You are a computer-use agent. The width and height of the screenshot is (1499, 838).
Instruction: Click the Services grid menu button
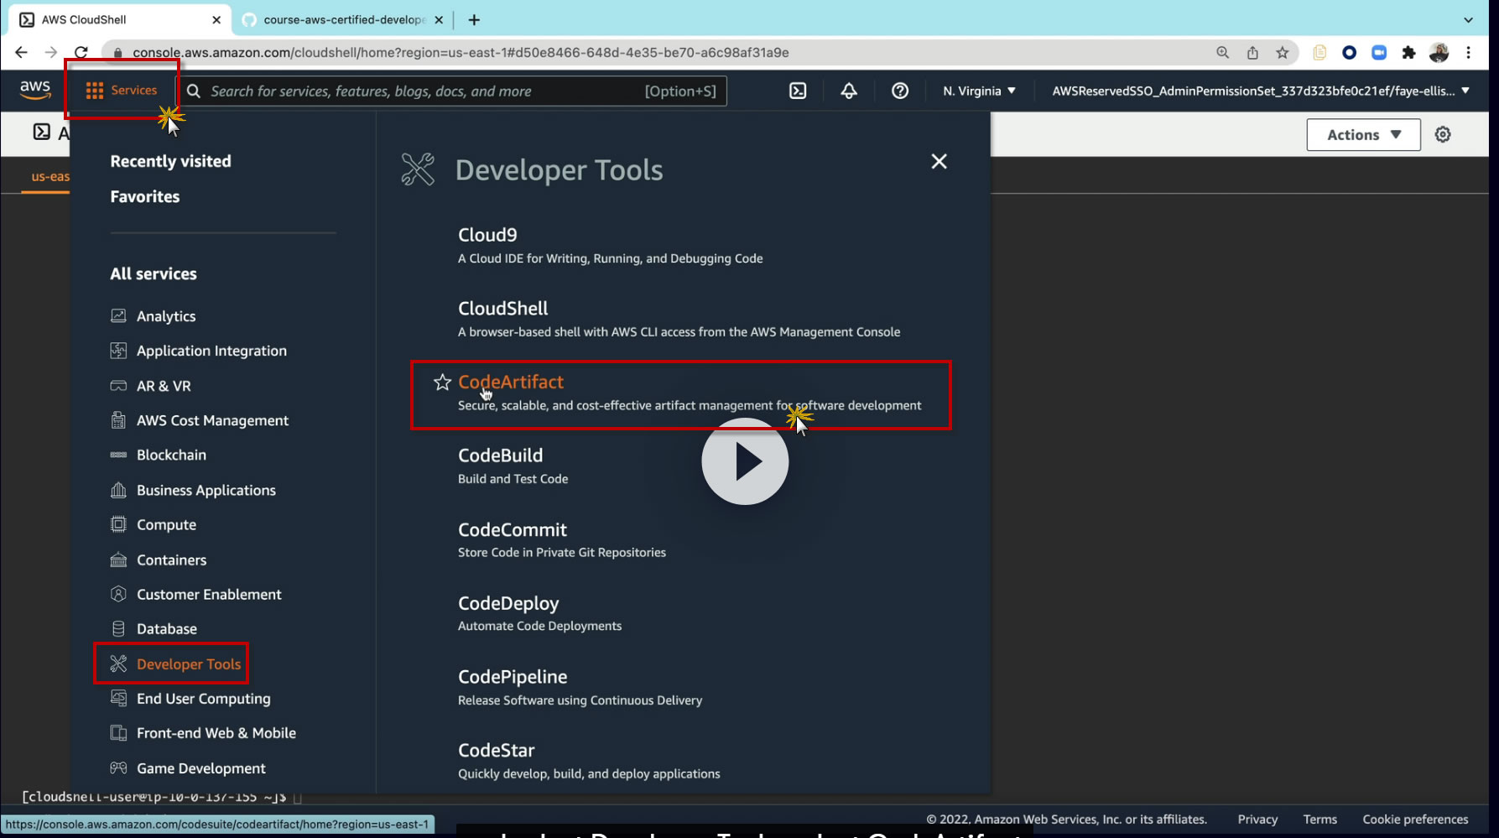122,90
